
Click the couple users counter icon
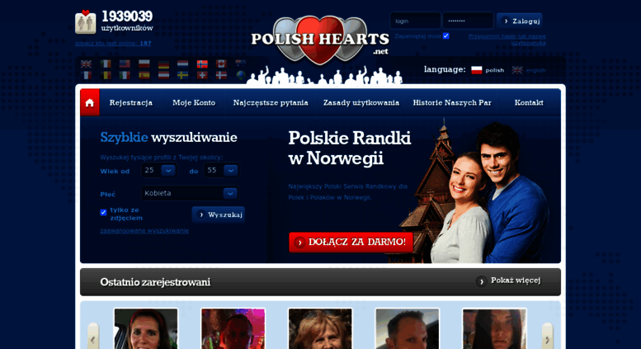(x=86, y=21)
